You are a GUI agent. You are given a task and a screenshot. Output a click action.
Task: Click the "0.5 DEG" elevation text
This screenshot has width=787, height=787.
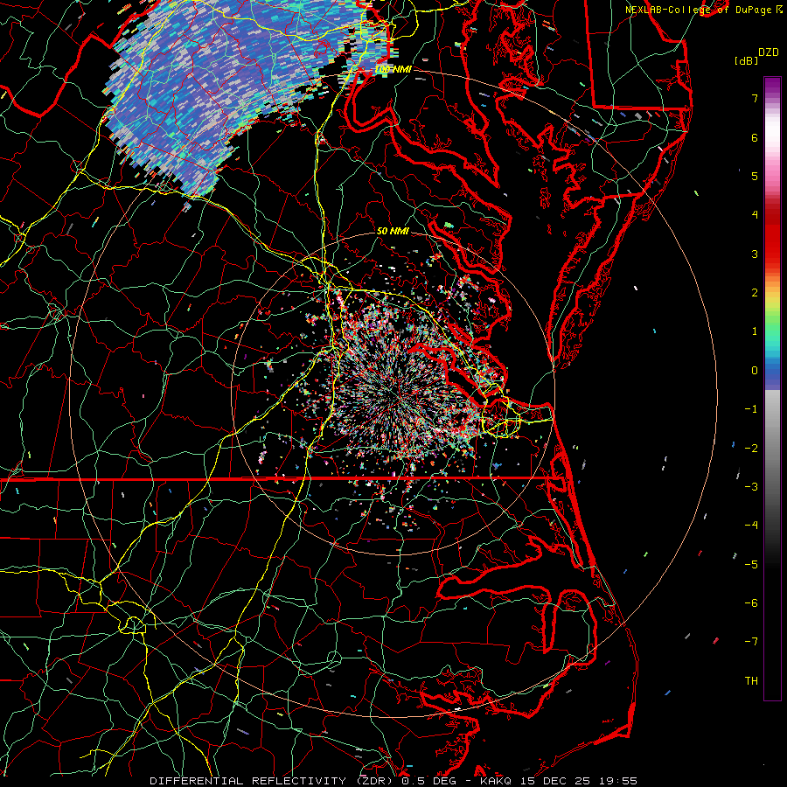point(428,781)
